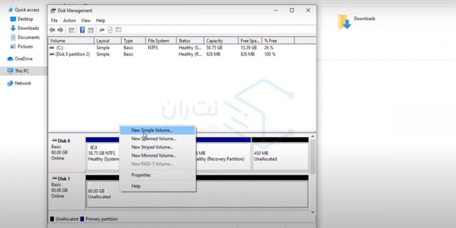Click the Back arrow in the toolbar

52,30
